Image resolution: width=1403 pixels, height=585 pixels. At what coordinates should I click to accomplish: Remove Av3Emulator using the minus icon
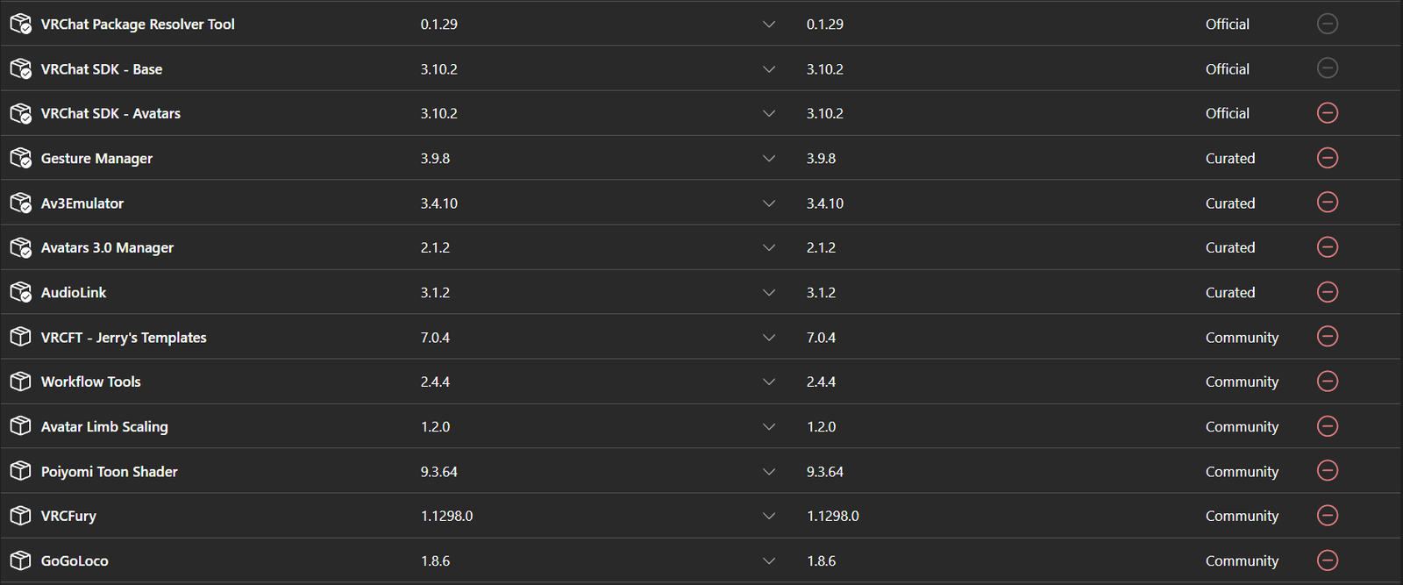point(1328,203)
